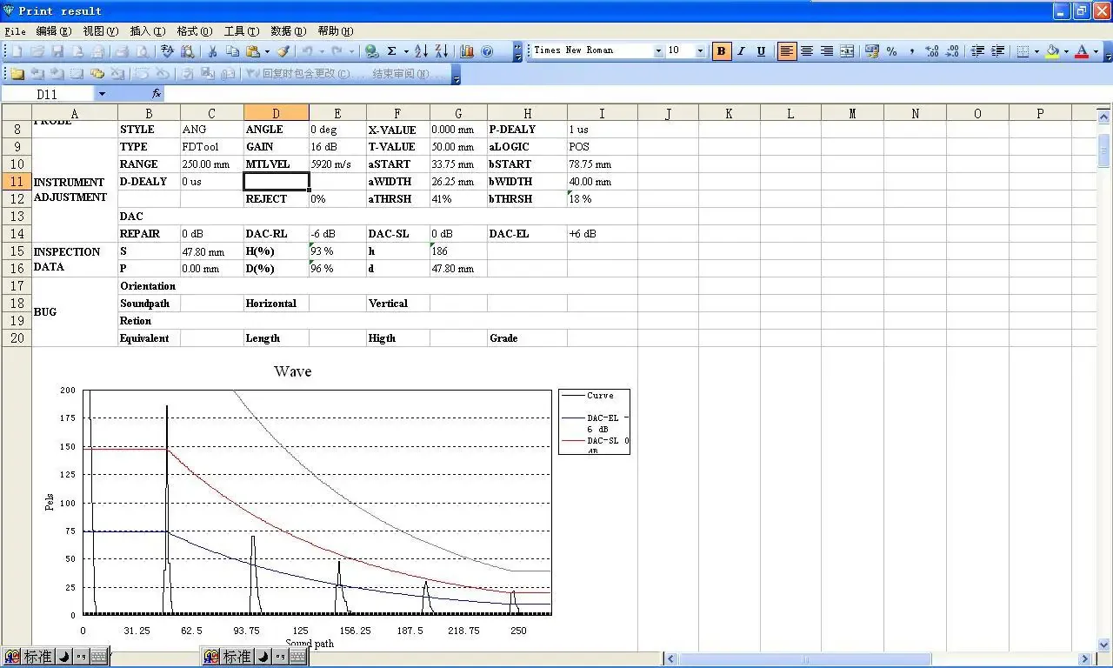Apply percent style with the % icon
This screenshot has height=668, width=1113.
892,51
